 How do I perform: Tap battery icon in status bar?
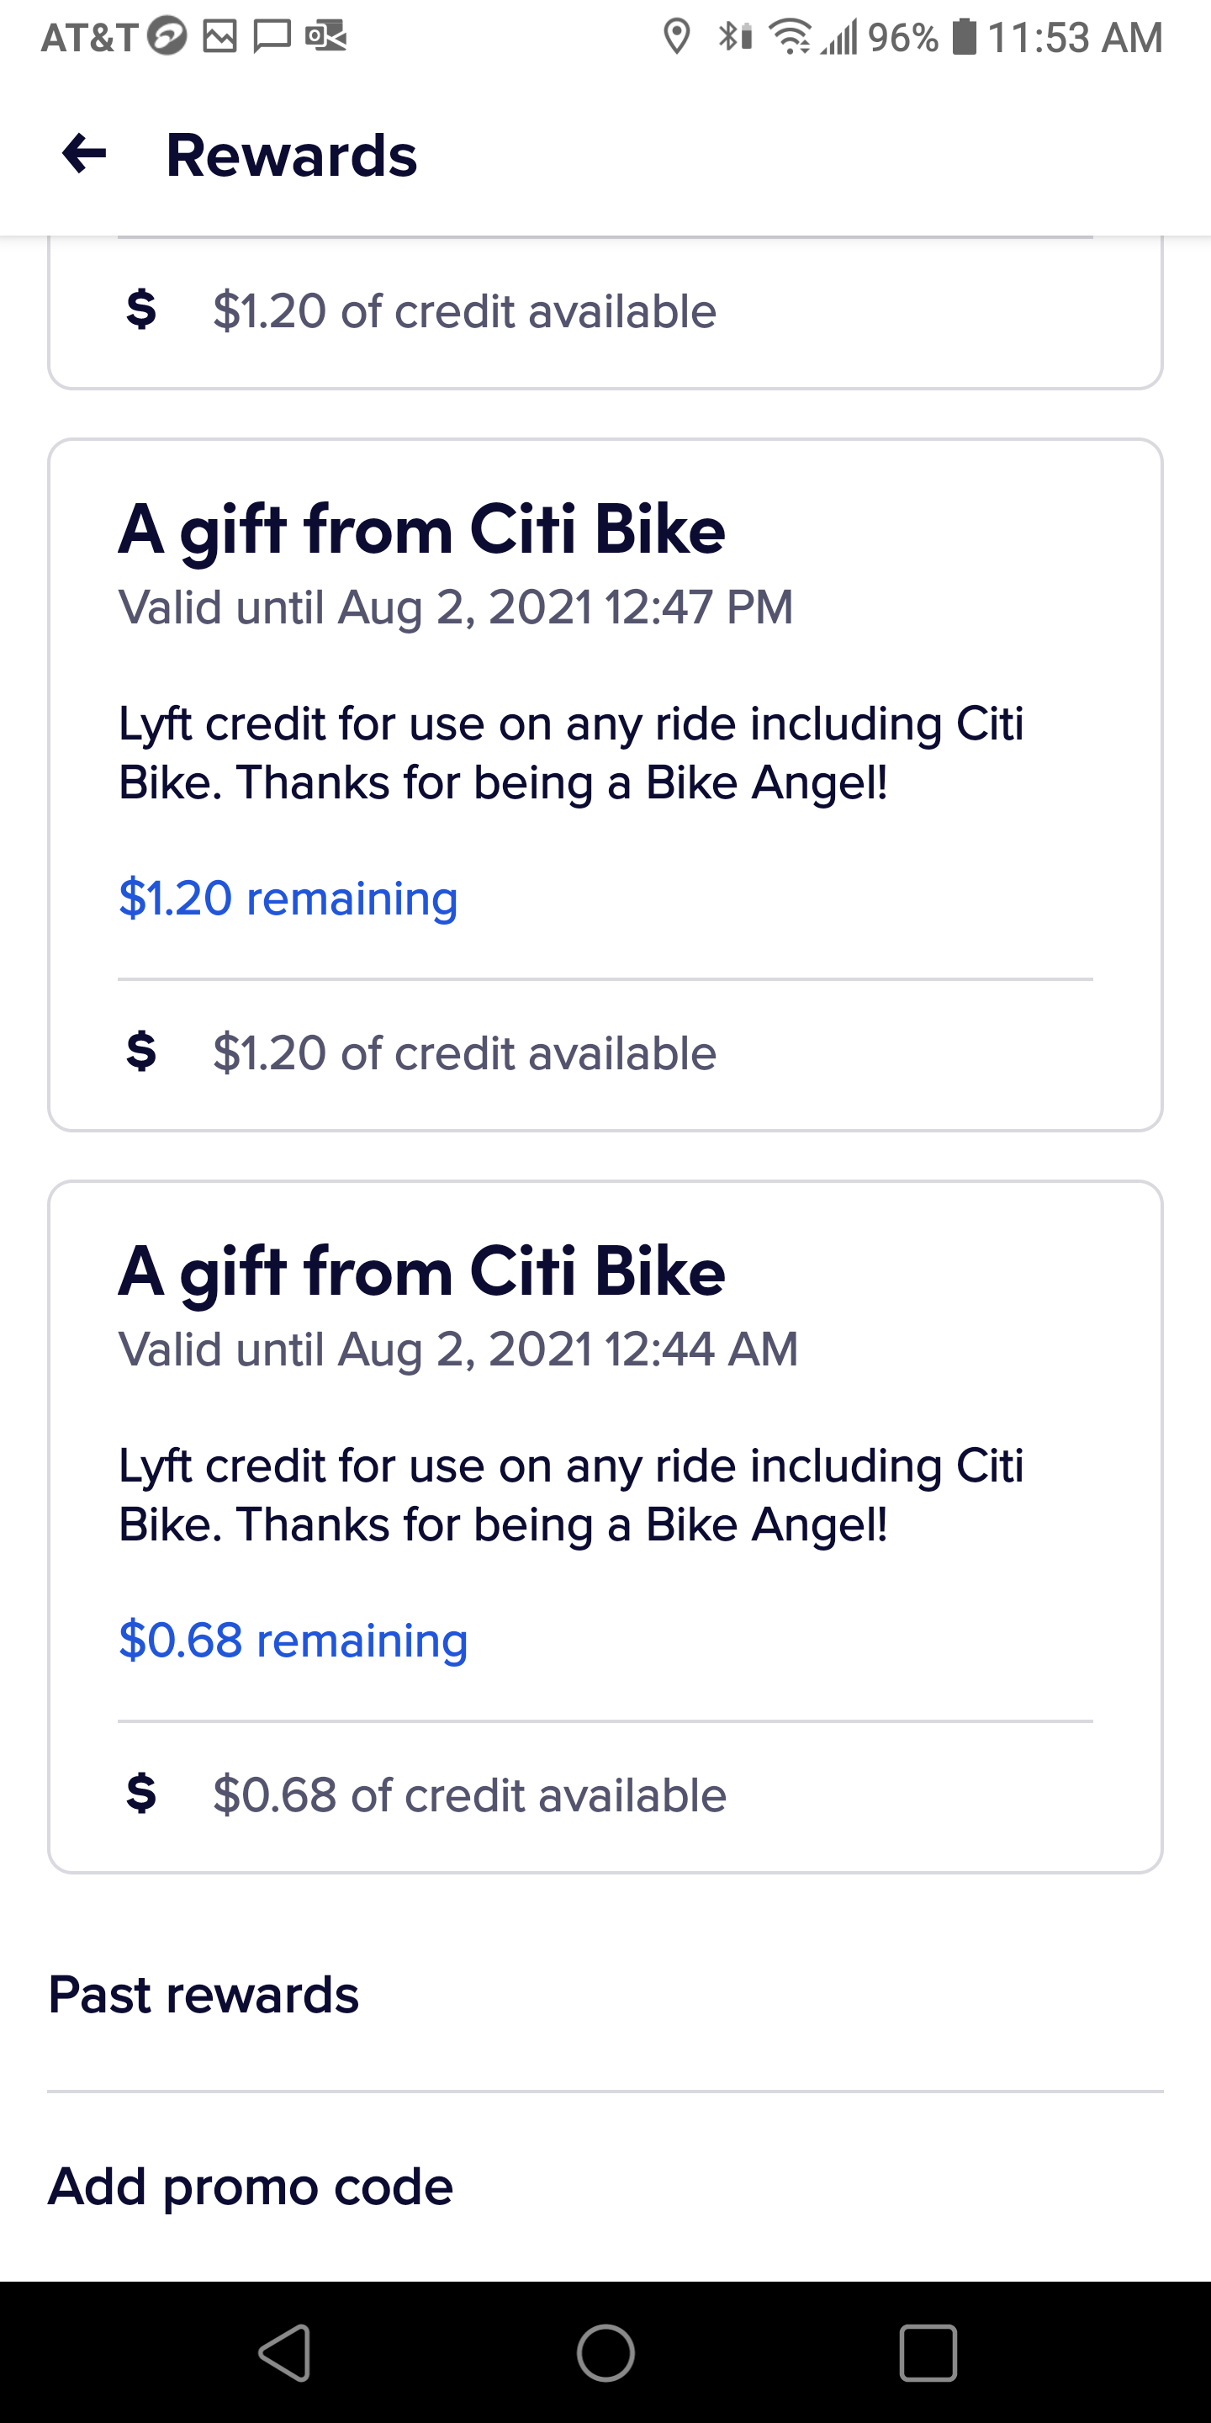(x=964, y=38)
